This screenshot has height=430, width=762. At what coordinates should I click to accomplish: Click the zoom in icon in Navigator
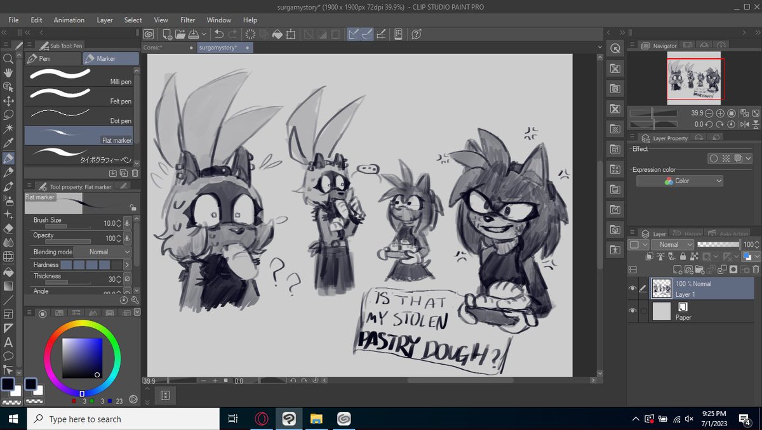[720, 113]
